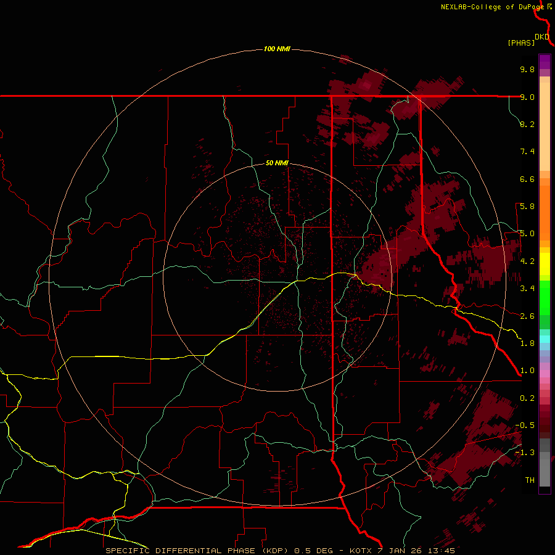Click the 0.2 value on color scale
555x555 pixels.
coord(527,398)
